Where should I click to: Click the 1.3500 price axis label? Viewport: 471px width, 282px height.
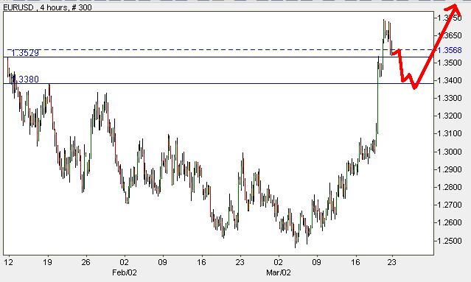point(450,63)
